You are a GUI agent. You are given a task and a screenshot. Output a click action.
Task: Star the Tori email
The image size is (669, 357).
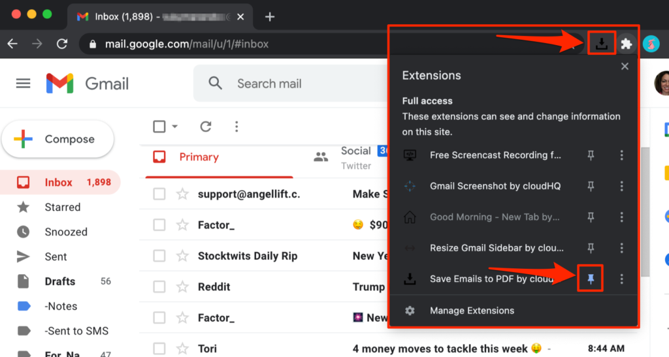point(183,349)
